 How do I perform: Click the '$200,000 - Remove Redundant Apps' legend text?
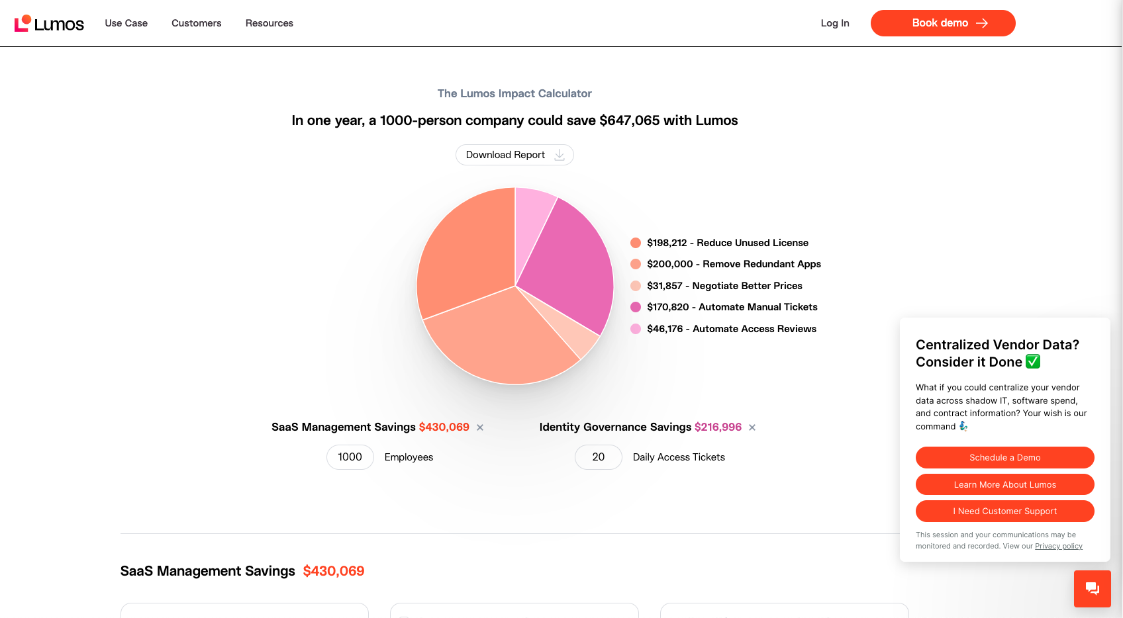pyautogui.click(x=734, y=264)
